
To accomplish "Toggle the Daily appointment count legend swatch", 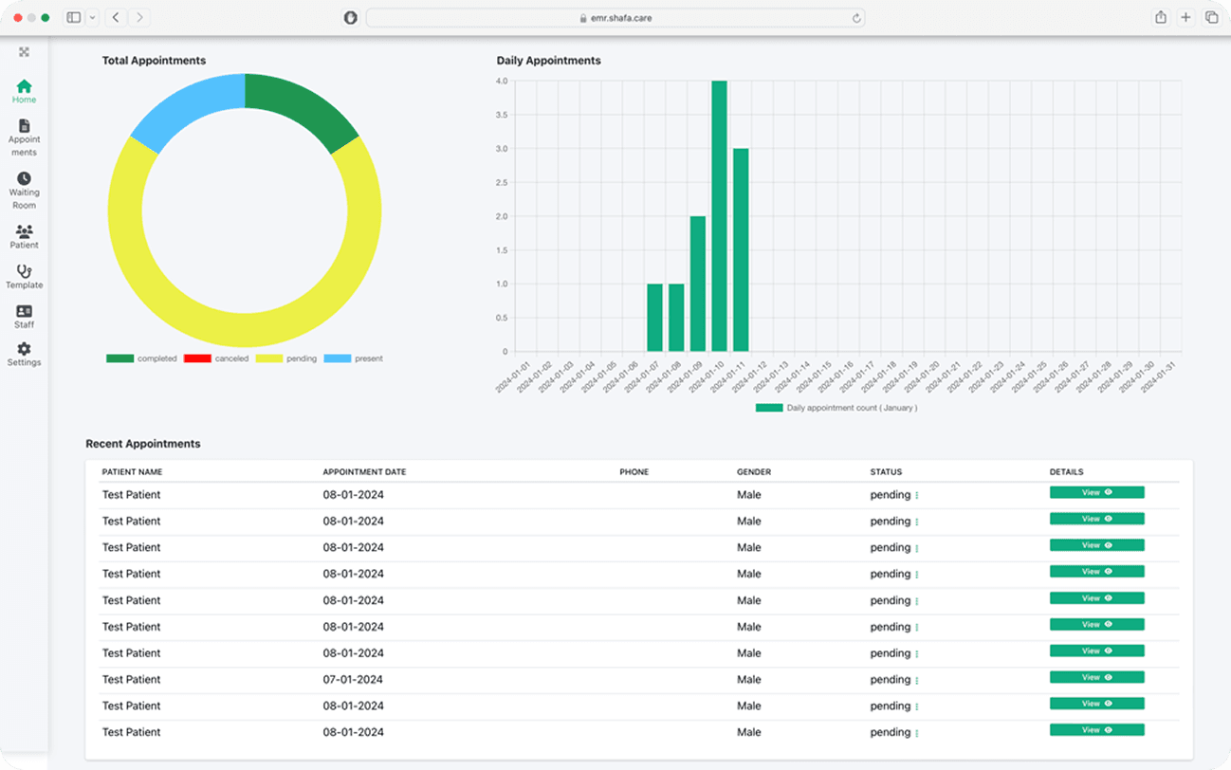I will tap(769, 408).
